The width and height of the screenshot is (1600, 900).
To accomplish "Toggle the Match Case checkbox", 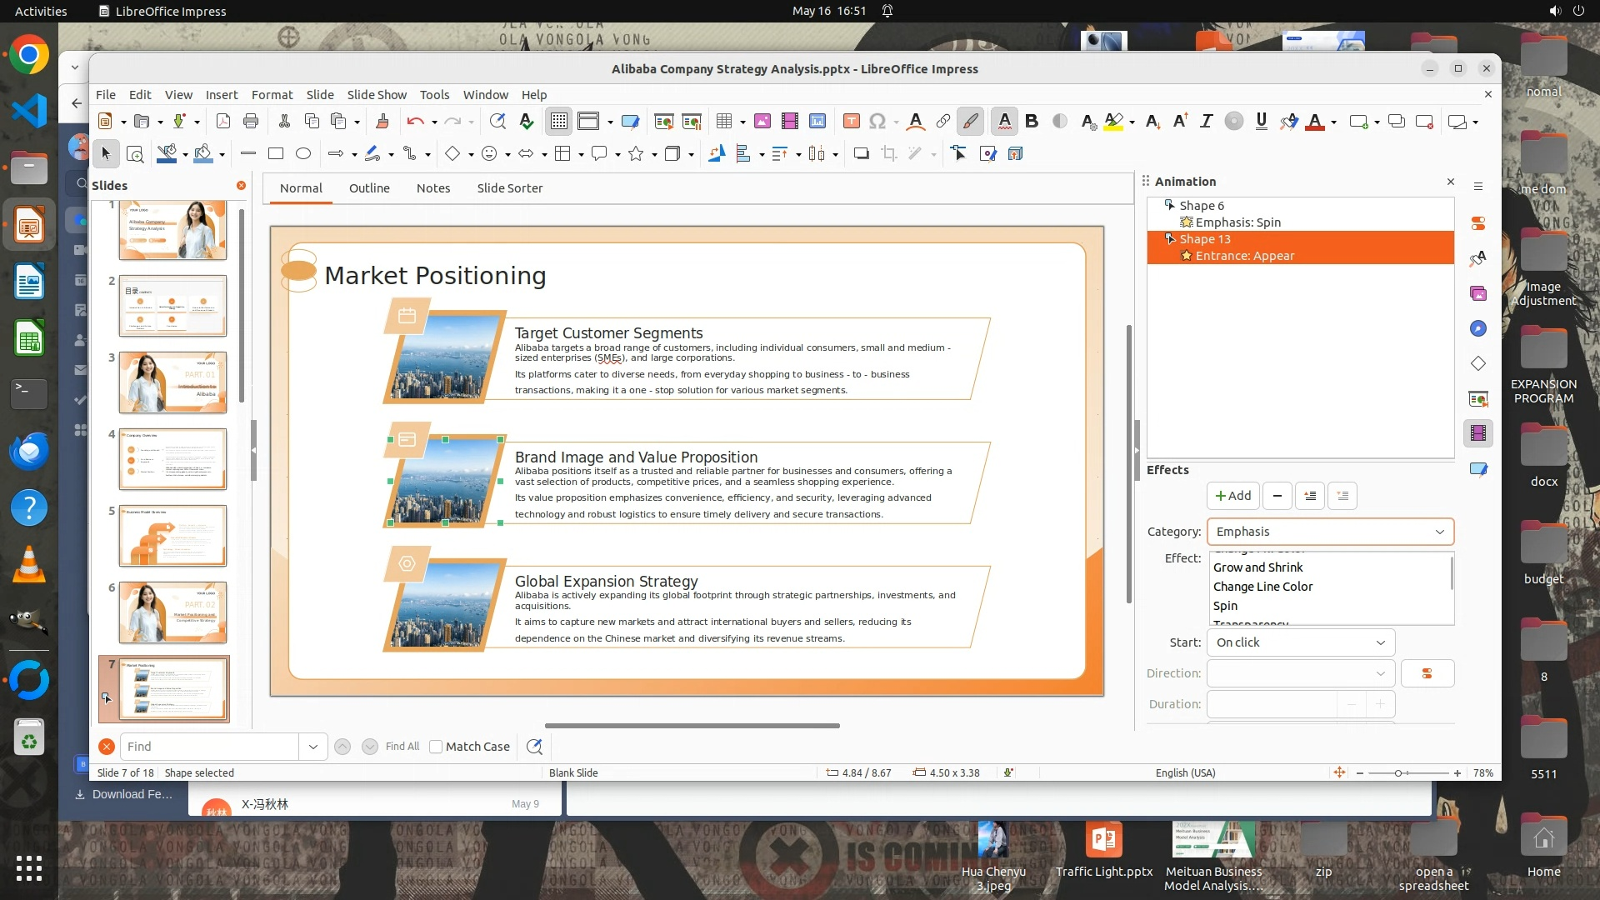I will tap(436, 747).
